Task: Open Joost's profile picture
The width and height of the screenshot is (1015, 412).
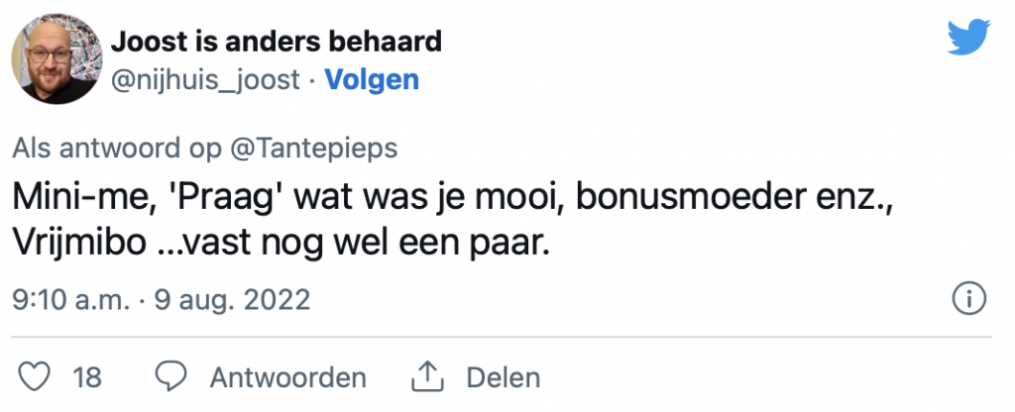Action: pos(56,59)
